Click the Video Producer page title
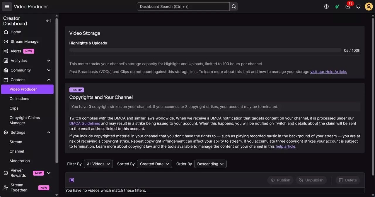The width and height of the screenshot is (375, 197). pos(31,6)
